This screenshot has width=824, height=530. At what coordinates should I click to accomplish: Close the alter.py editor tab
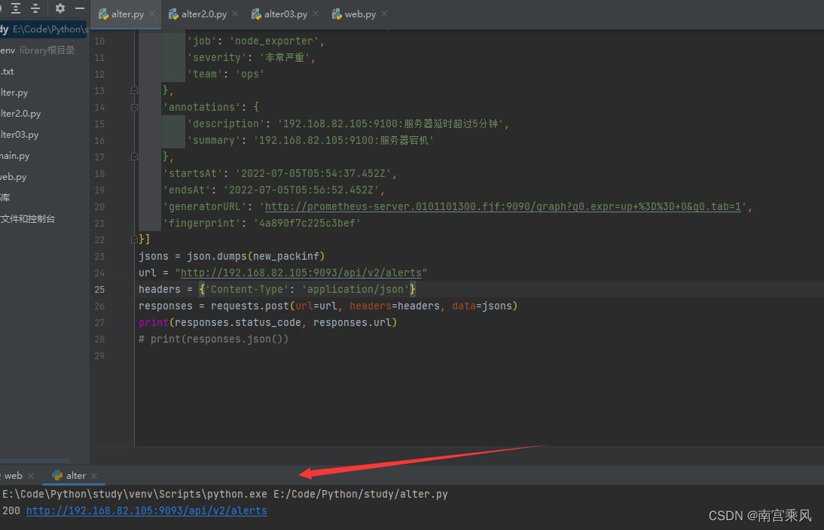[x=152, y=14]
